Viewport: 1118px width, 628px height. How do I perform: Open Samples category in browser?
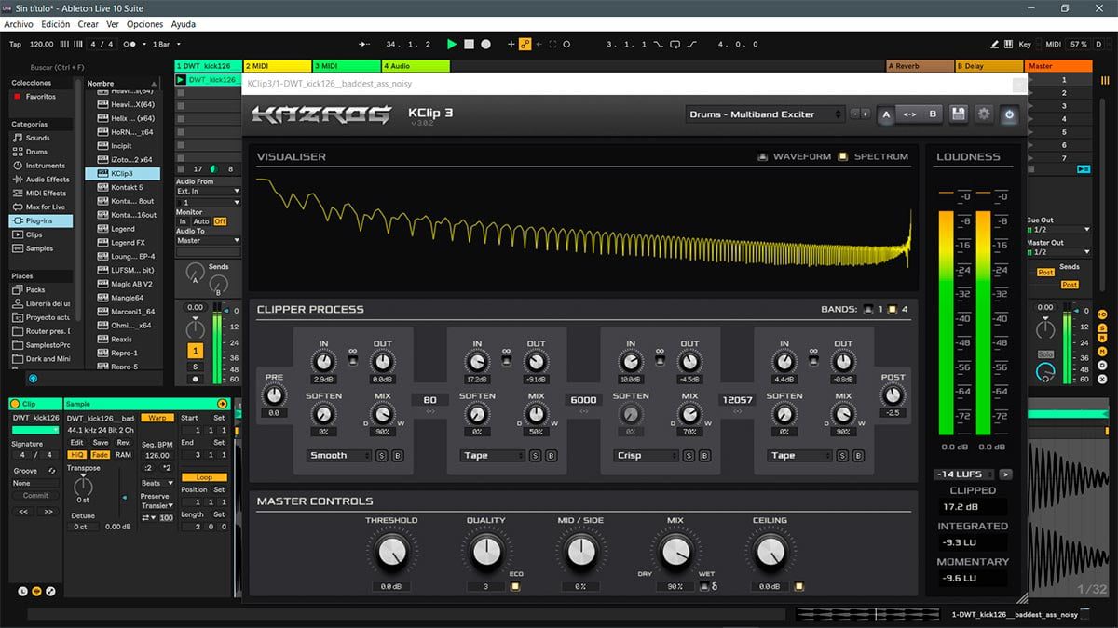(39, 248)
